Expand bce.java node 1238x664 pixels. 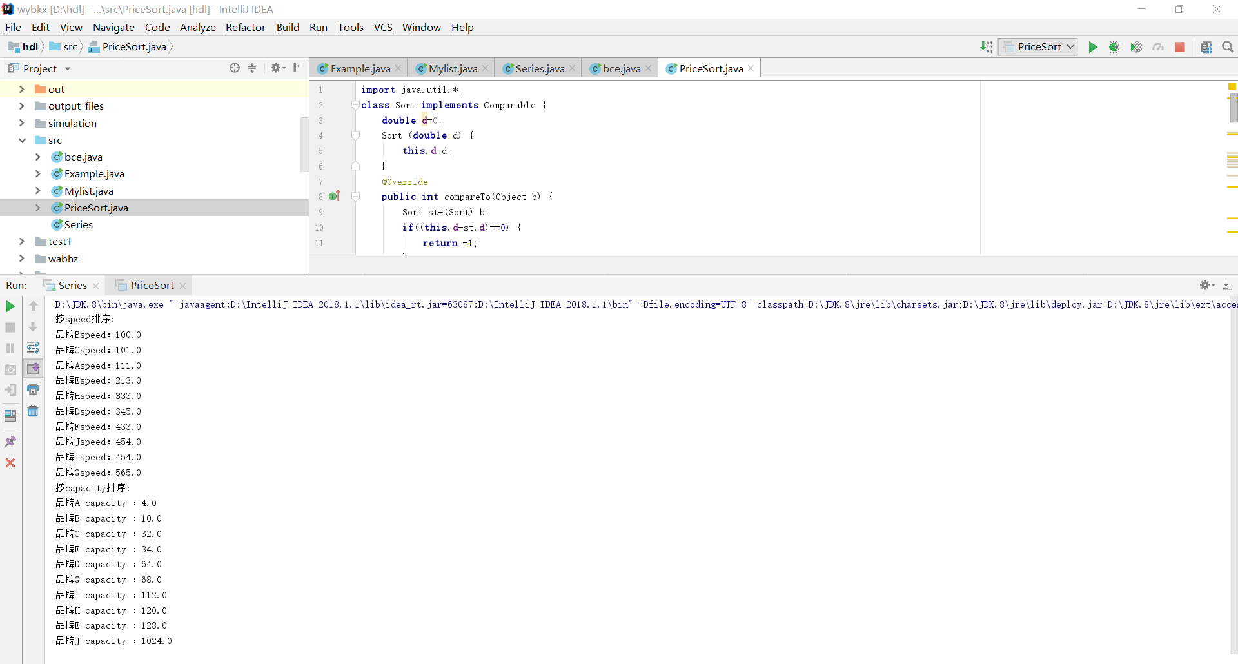coord(38,157)
